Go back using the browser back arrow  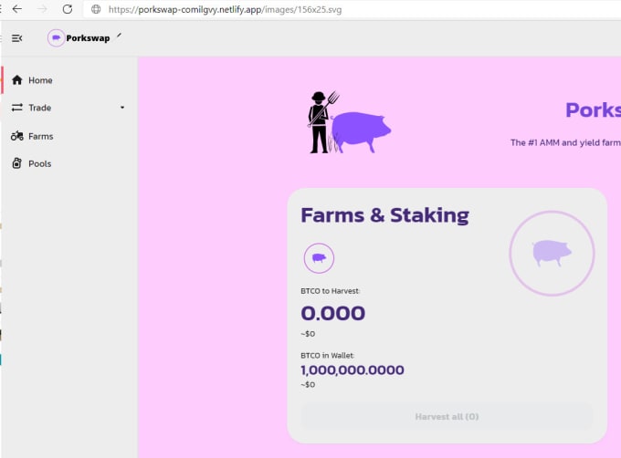point(17,9)
